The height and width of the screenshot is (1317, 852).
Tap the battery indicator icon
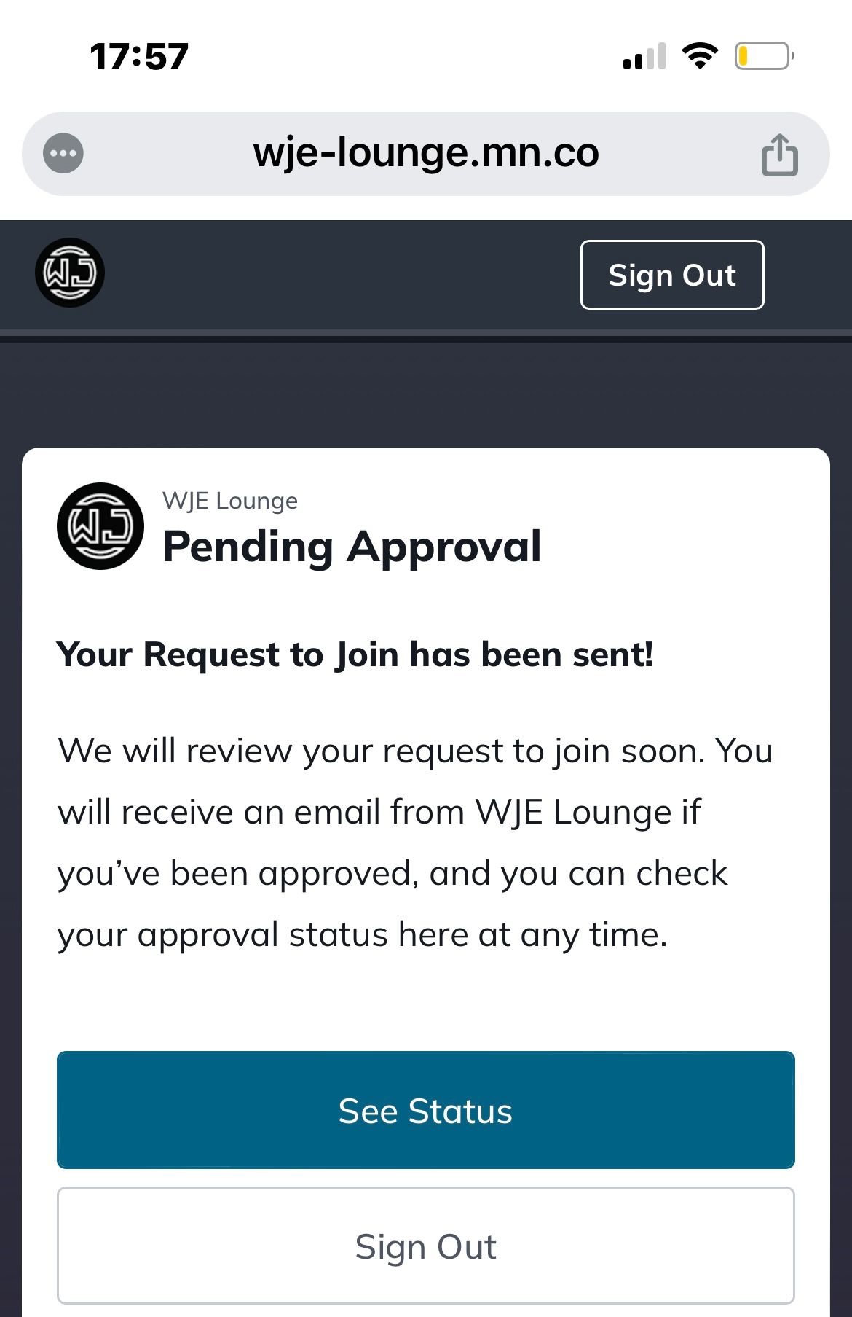(764, 56)
